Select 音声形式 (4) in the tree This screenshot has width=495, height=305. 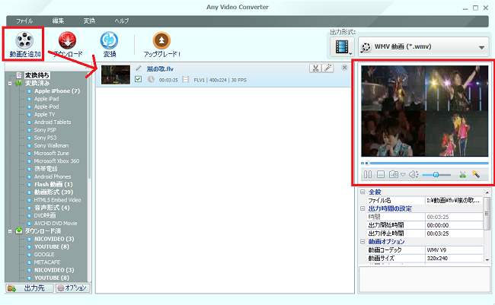52,208
